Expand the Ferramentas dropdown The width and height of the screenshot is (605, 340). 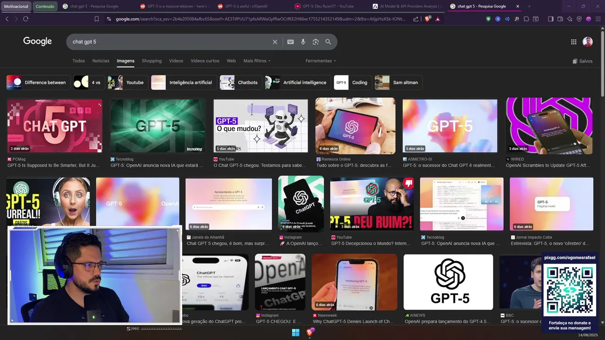pyautogui.click(x=321, y=61)
